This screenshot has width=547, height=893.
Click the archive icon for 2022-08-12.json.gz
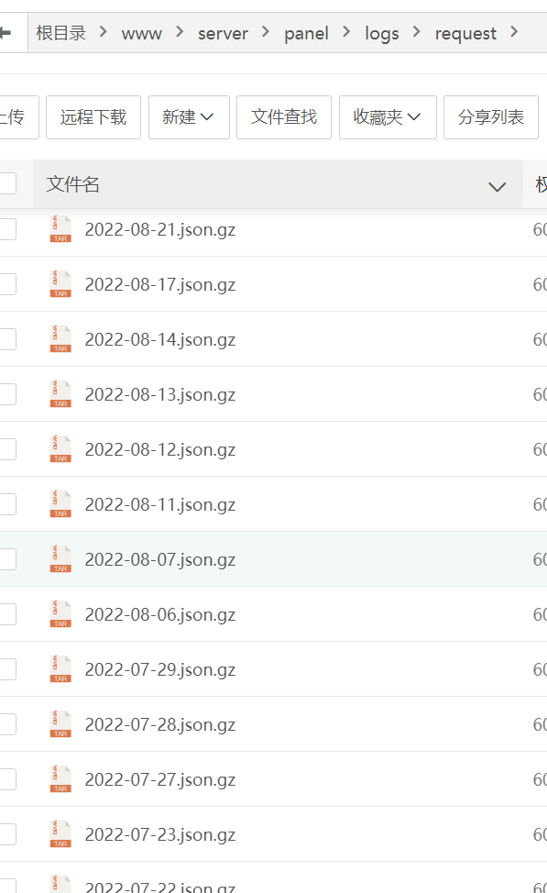click(x=60, y=448)
